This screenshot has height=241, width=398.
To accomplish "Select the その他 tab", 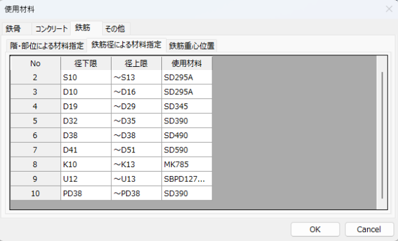I will tap(115, 28).
